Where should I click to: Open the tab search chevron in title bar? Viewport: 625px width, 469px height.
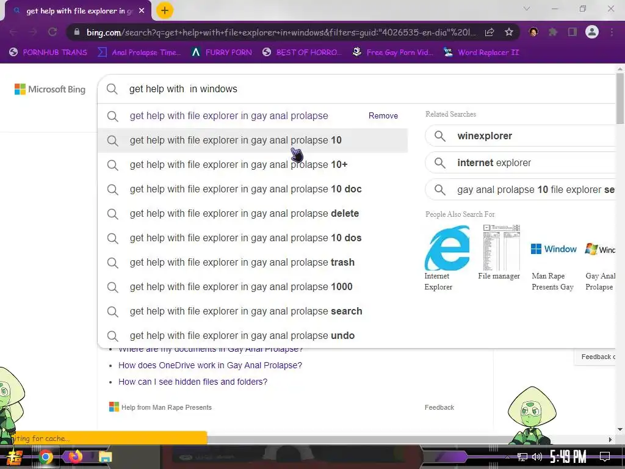(x=527, y=9)
